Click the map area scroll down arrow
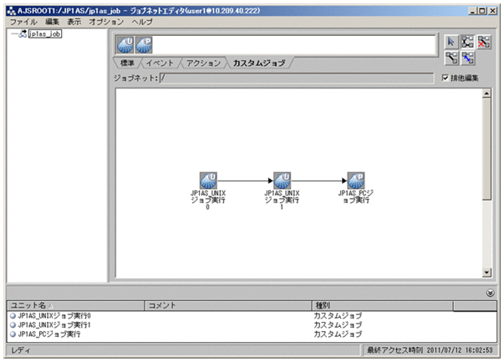Viewport: 504px width, 362px height. click(x=486, y=273)
